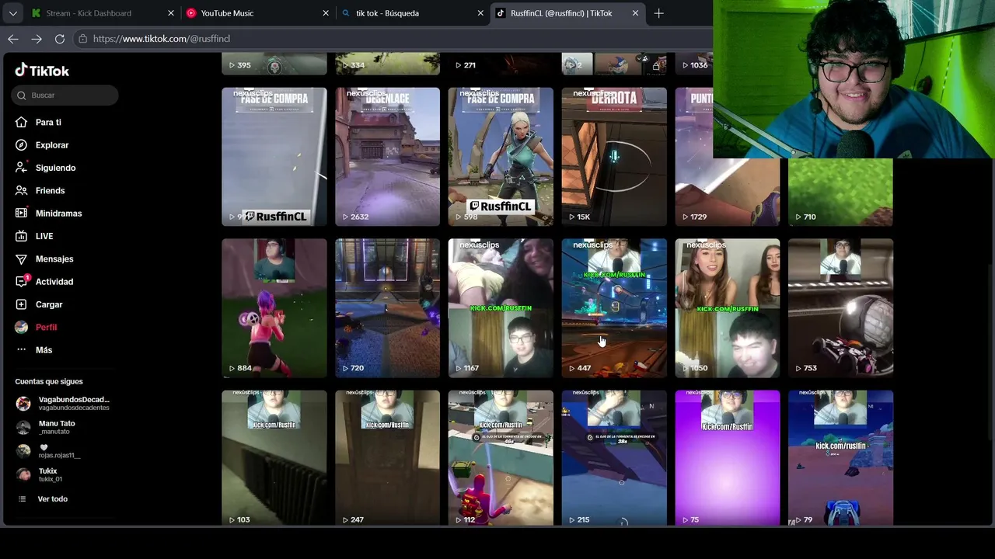This screenshot has width=995, height=559.
Task: Open the DERROTA video with 15K views
Action: 614,157
